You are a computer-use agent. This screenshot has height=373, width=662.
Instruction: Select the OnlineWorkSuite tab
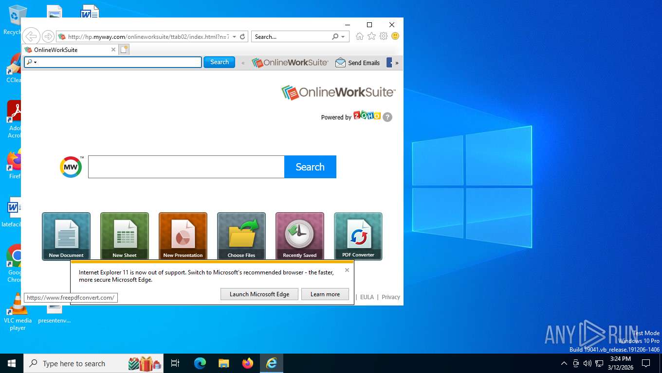[x=70, y=50]
